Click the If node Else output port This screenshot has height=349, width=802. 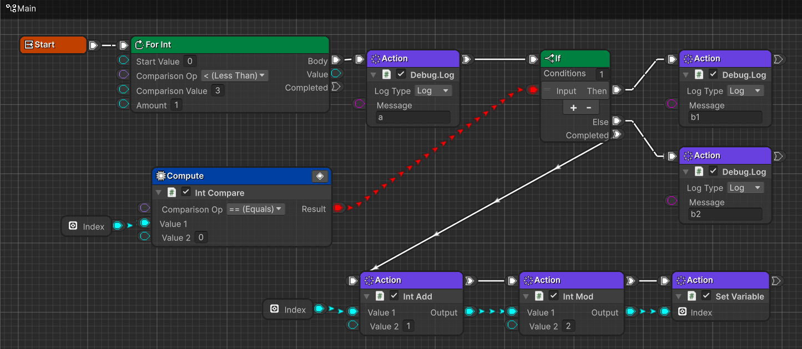point(617,121)
